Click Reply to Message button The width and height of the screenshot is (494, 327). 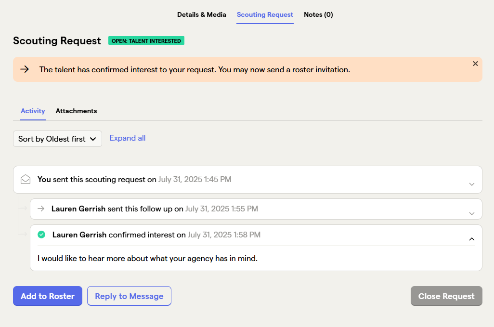(x=129, y=296)
